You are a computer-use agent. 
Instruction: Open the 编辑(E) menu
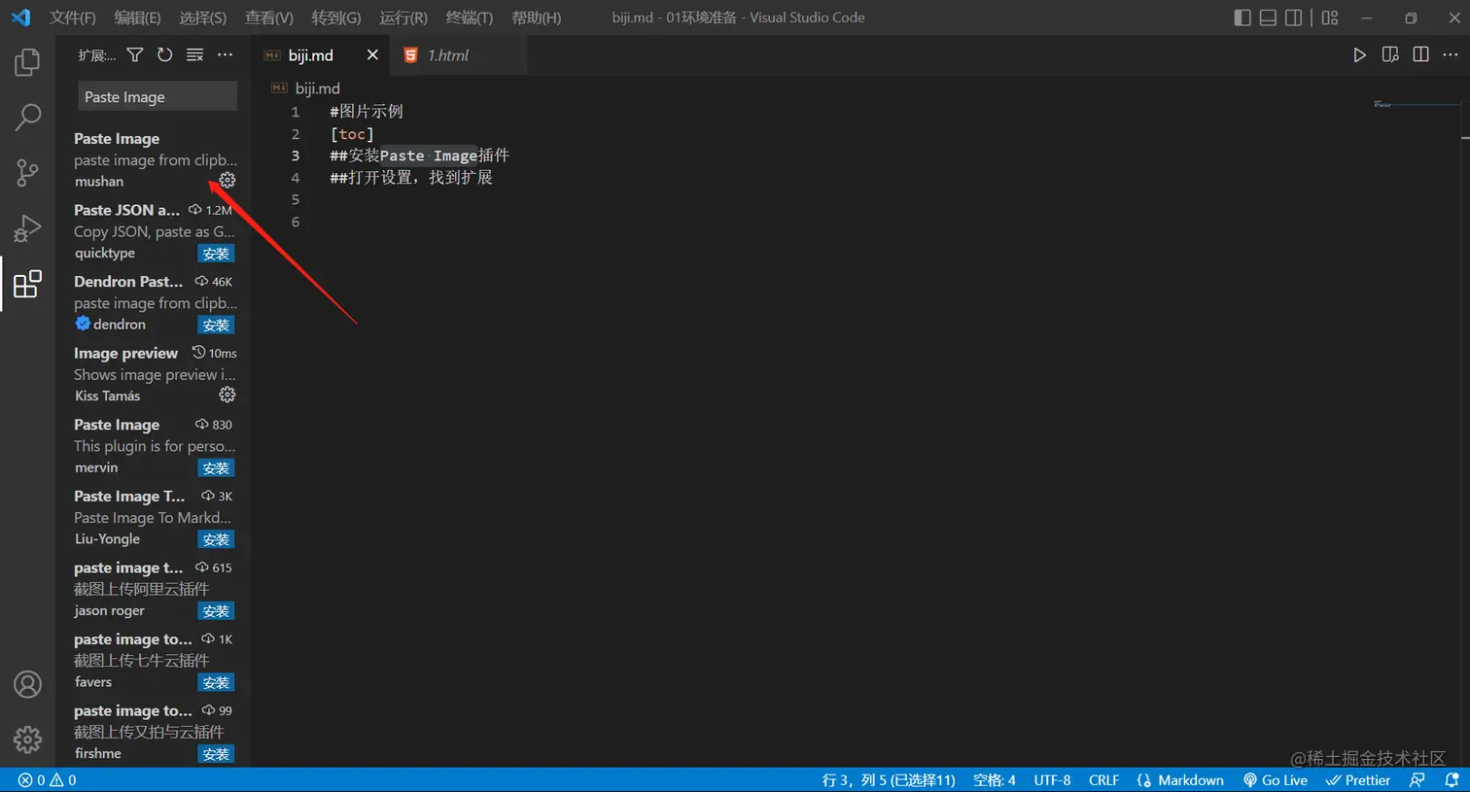pos(137,17)
